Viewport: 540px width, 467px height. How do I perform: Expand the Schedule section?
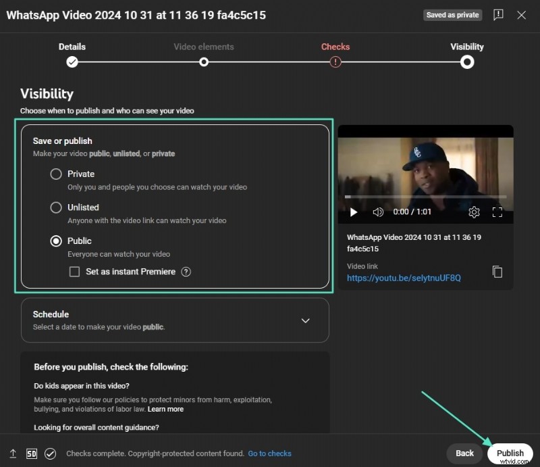click(x=175, y=320)
